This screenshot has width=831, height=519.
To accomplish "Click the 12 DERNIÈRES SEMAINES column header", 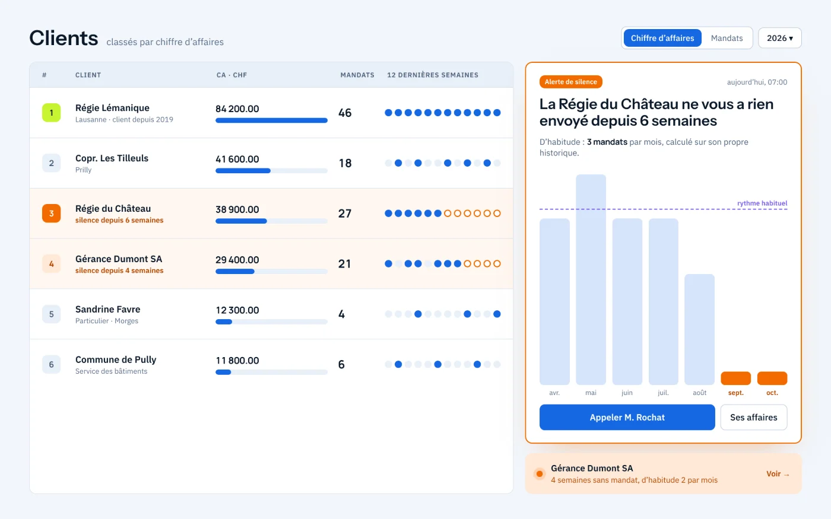I will point(433,75).
